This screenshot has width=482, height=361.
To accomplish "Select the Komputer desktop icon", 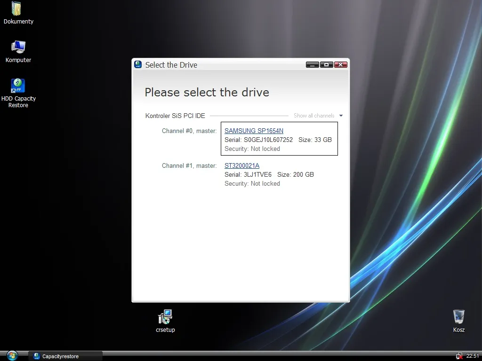I will [18, 47].
